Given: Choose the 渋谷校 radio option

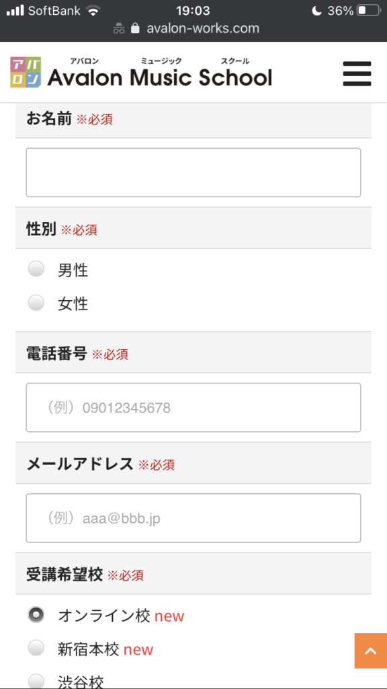Looking at the screenshot, I should (x=36, y=681).
